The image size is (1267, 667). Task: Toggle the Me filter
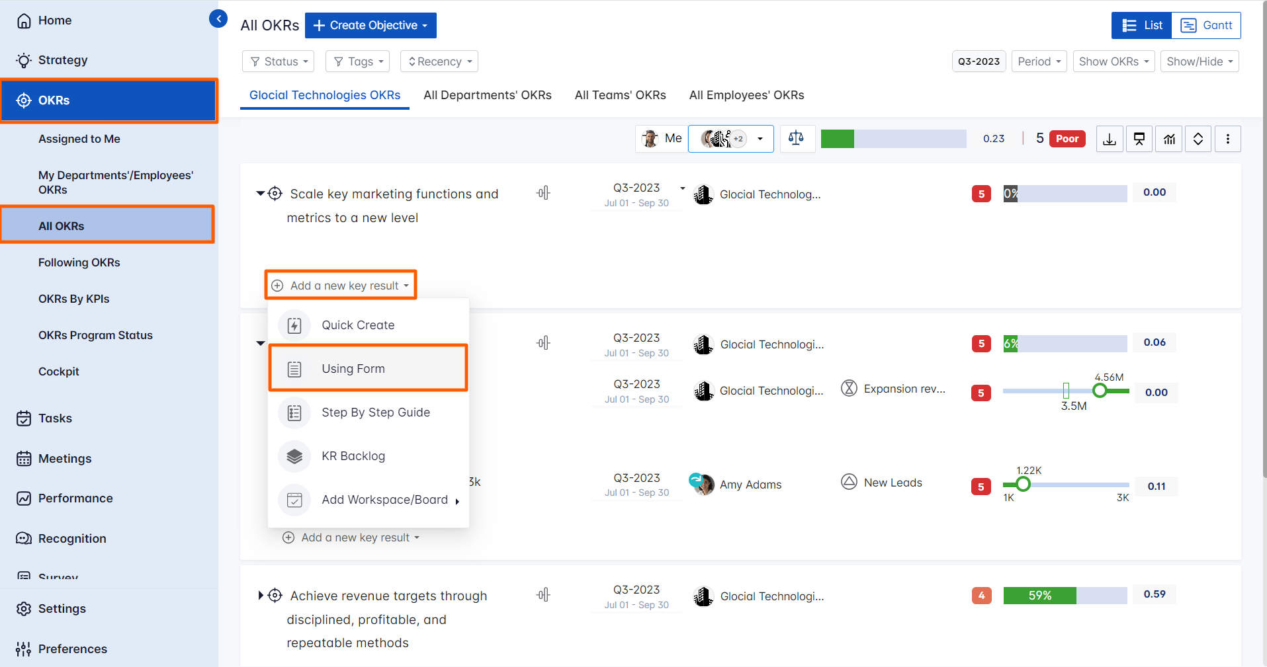(x=662, y=138)
